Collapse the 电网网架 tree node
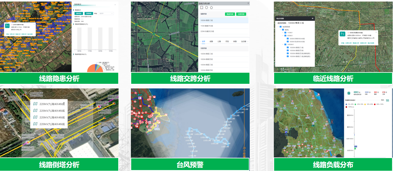 [278, 27]
